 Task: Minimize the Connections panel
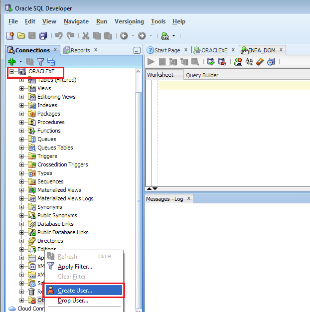pyautogui.click(x=137, y=50)
